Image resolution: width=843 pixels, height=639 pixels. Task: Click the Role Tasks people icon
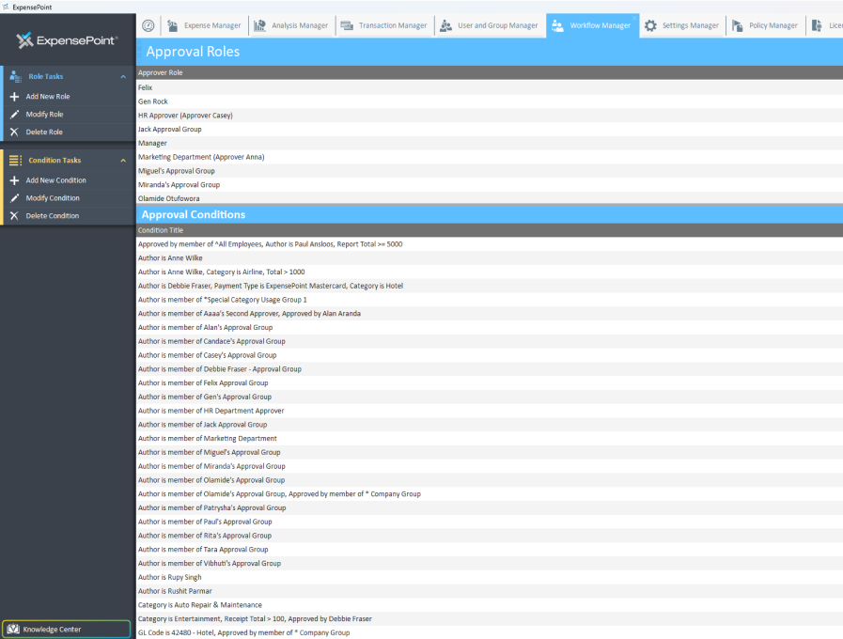[x=13, y=76]
